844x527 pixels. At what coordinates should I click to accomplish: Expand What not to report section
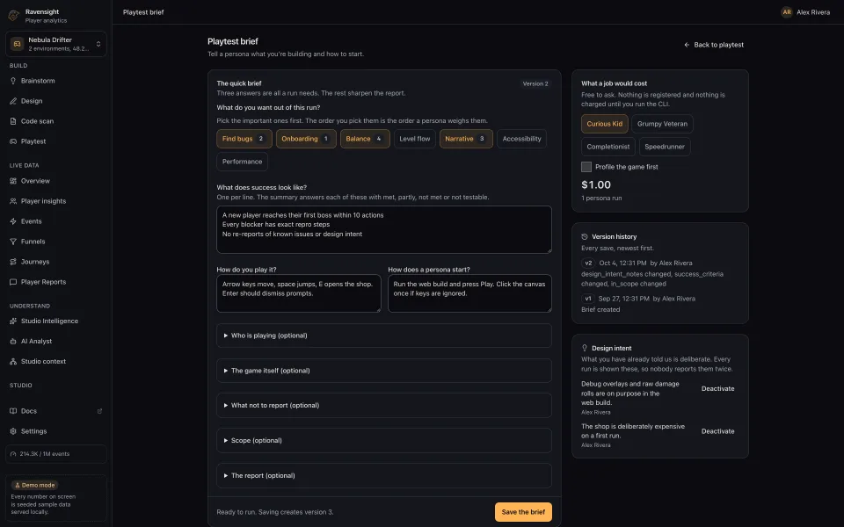pyautogui.click(x=384, y=406)
